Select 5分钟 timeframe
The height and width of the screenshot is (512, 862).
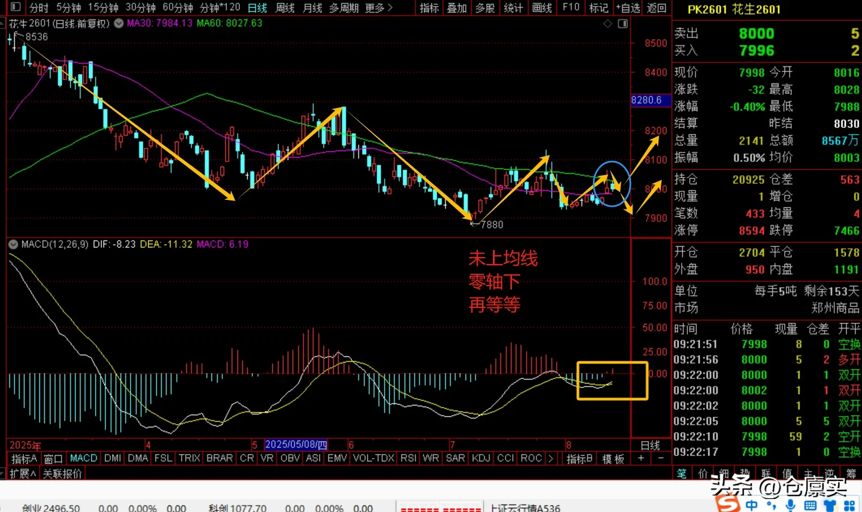click(68, 8)
